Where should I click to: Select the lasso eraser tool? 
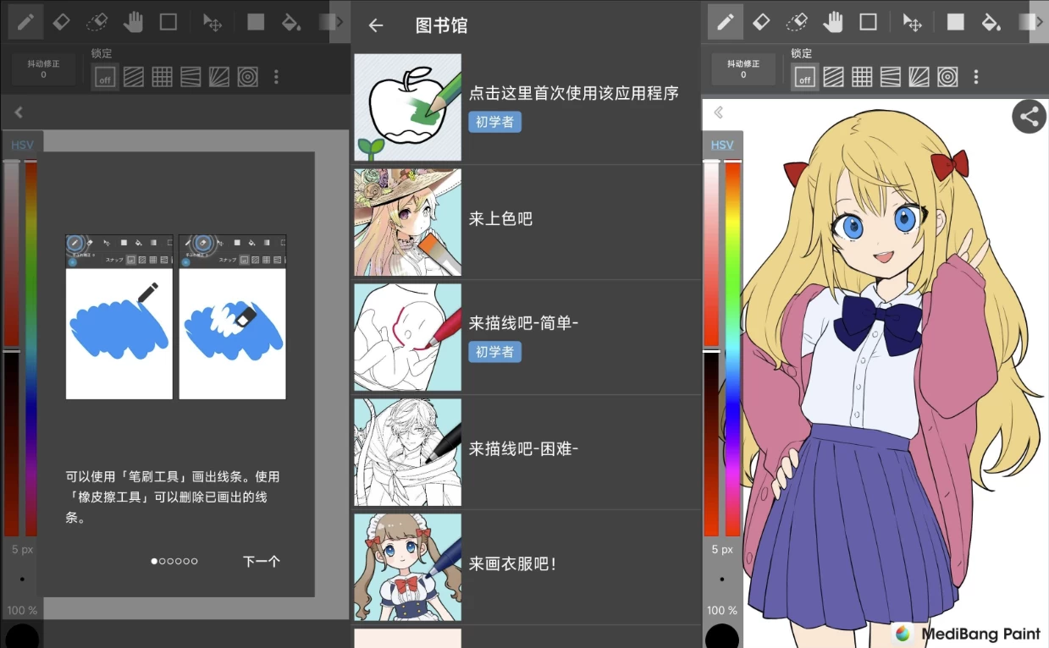(x=97, y=21)
